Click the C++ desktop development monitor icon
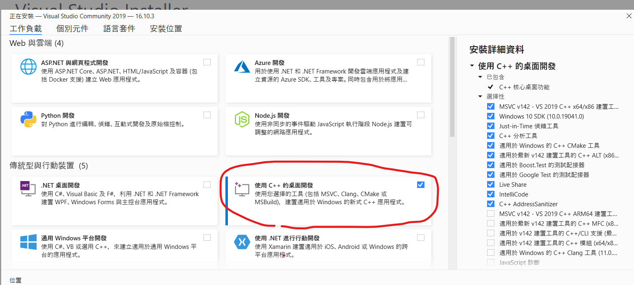The width and height of the screenshot is (634, 285). click(x=242, y=190)
